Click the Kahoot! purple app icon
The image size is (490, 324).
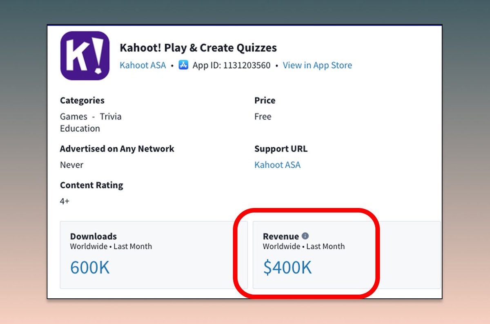[85, 55]
